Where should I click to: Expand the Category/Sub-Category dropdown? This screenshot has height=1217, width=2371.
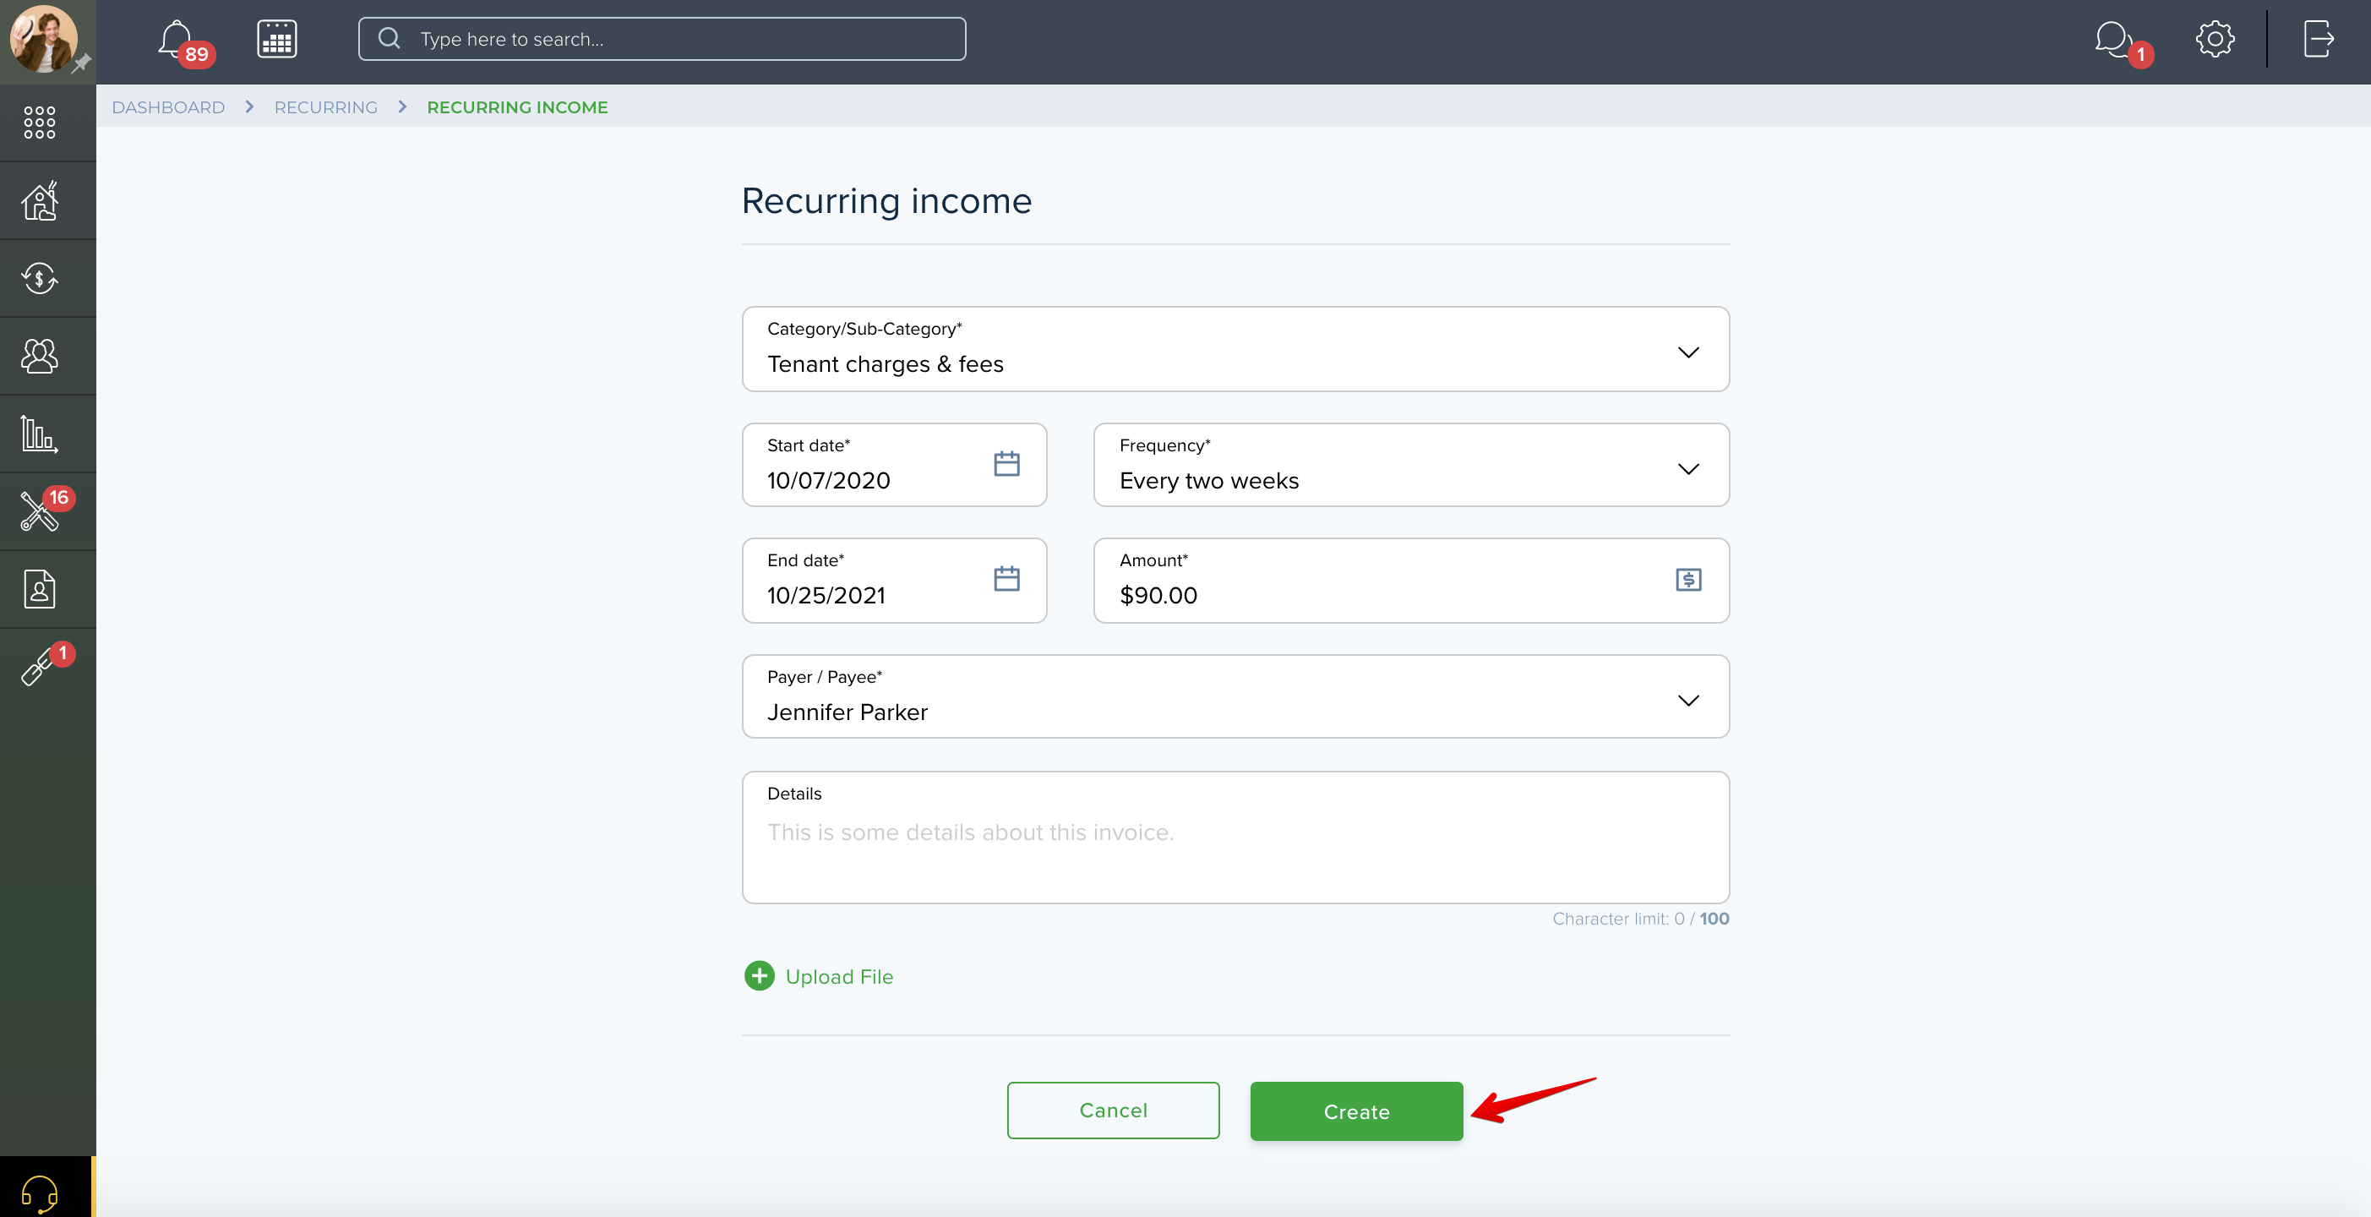coord(1235,350)
